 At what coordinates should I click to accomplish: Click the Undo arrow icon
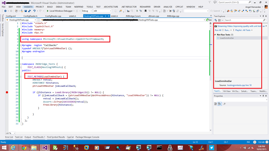pyautogui.click(x=34, y=11)
